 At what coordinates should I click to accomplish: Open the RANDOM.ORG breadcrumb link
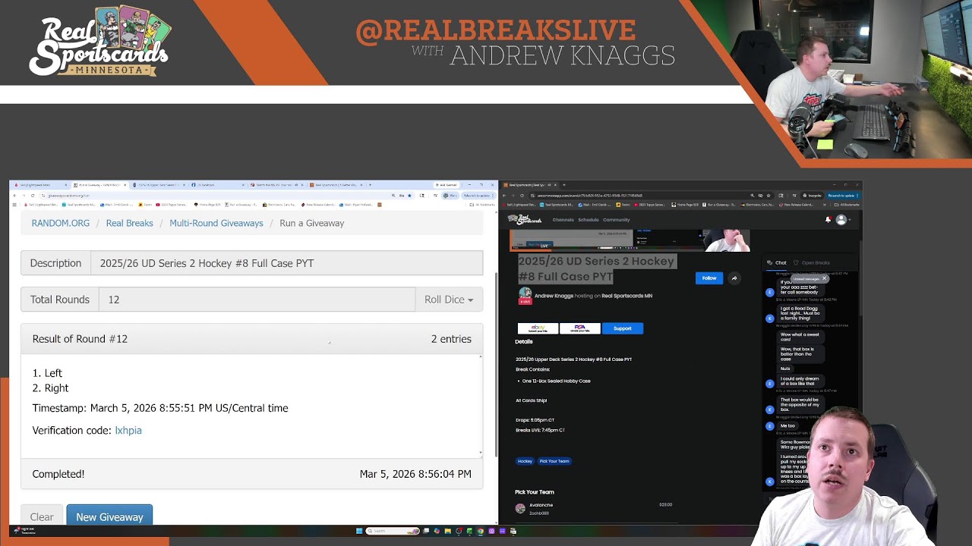point(61,223)
